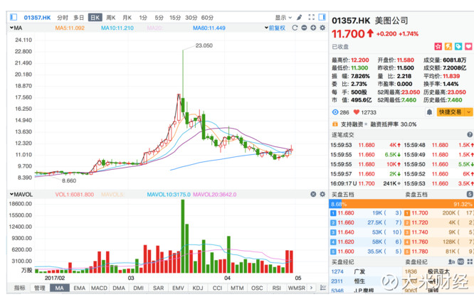Click the Hong Kong market flower icon
The image size is (474, 297).
pyautogui.click(x=438, y=46)
